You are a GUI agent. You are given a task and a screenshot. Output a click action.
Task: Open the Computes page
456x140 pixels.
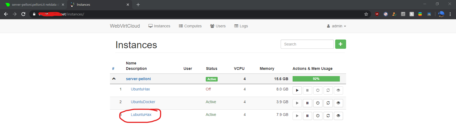point(190,26)
